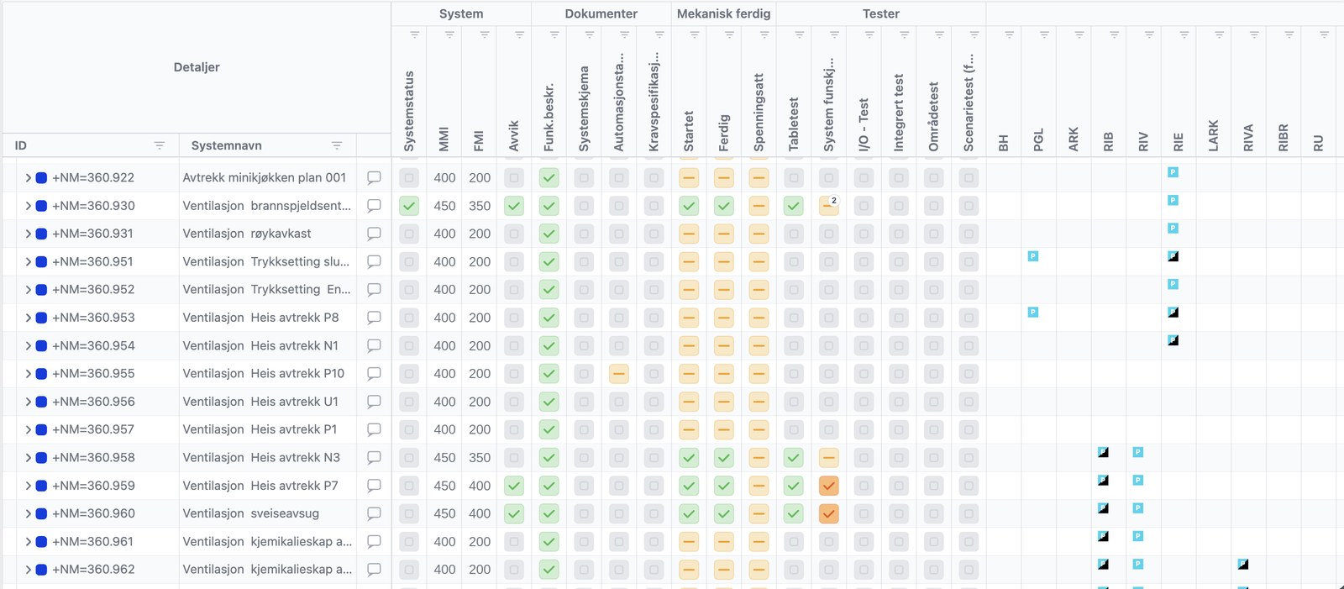Click PGL marker in +NM=360.951 row
Image resolution: width=1344 pixels, height=589 pixels.
coord(1033,256)
